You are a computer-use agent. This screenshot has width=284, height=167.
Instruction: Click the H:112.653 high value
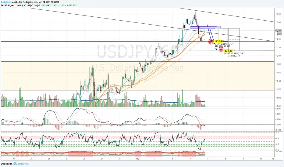(x=53, y=5)
